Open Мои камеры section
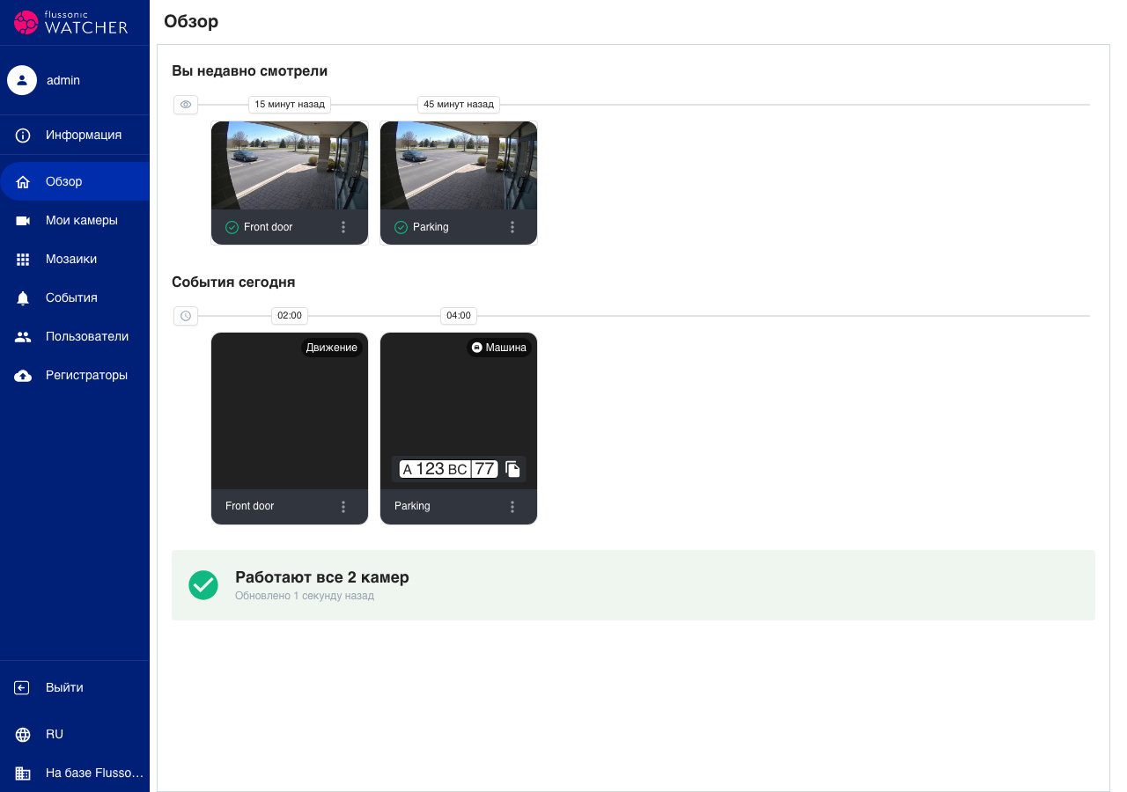The image size is (1127, 792). pos(75,221)
